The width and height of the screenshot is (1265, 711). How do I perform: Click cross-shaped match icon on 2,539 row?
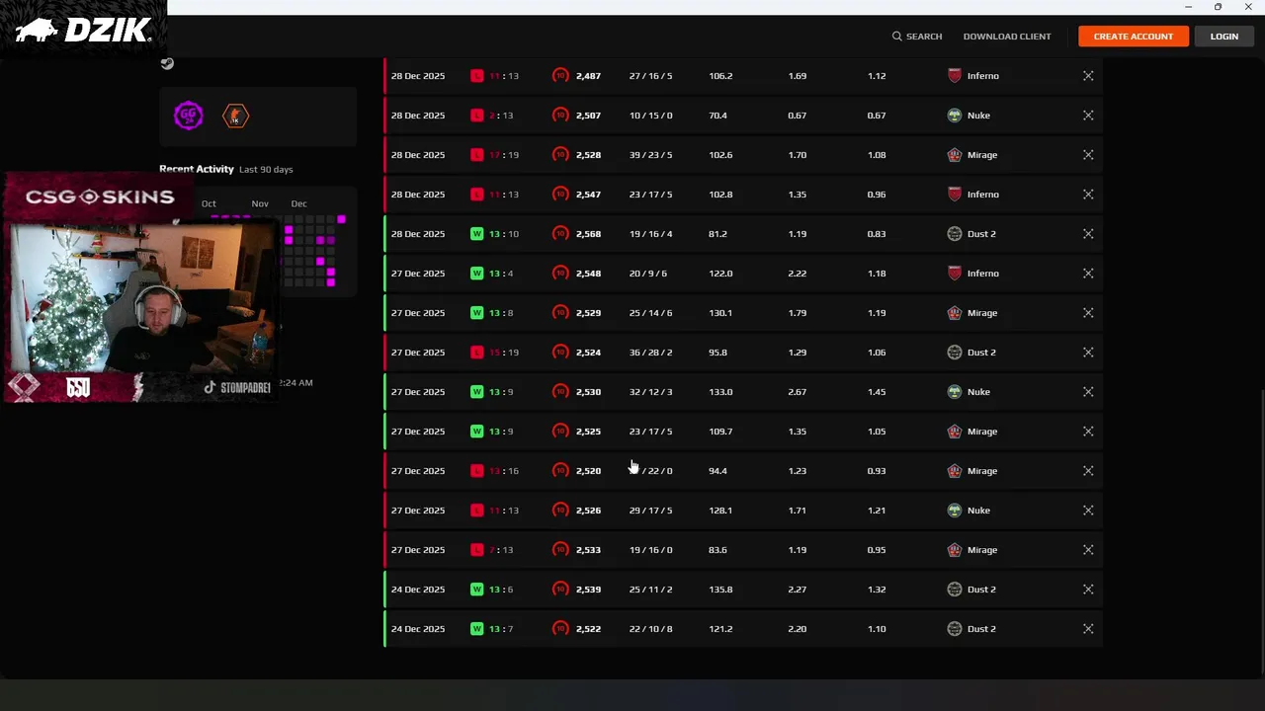1088,590
